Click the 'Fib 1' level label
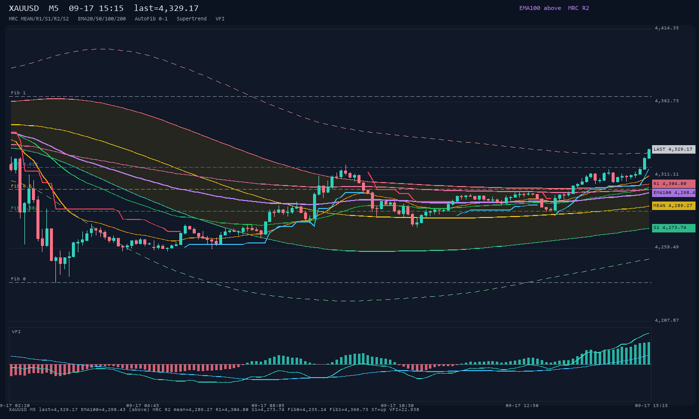This screenshot has height=419, width=699. [18, 93]
